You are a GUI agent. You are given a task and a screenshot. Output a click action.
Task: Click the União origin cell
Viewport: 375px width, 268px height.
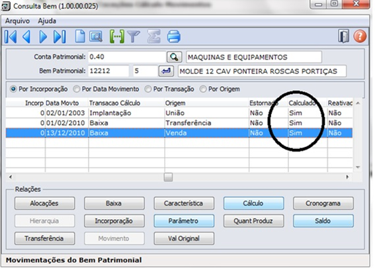pos(207,113)
